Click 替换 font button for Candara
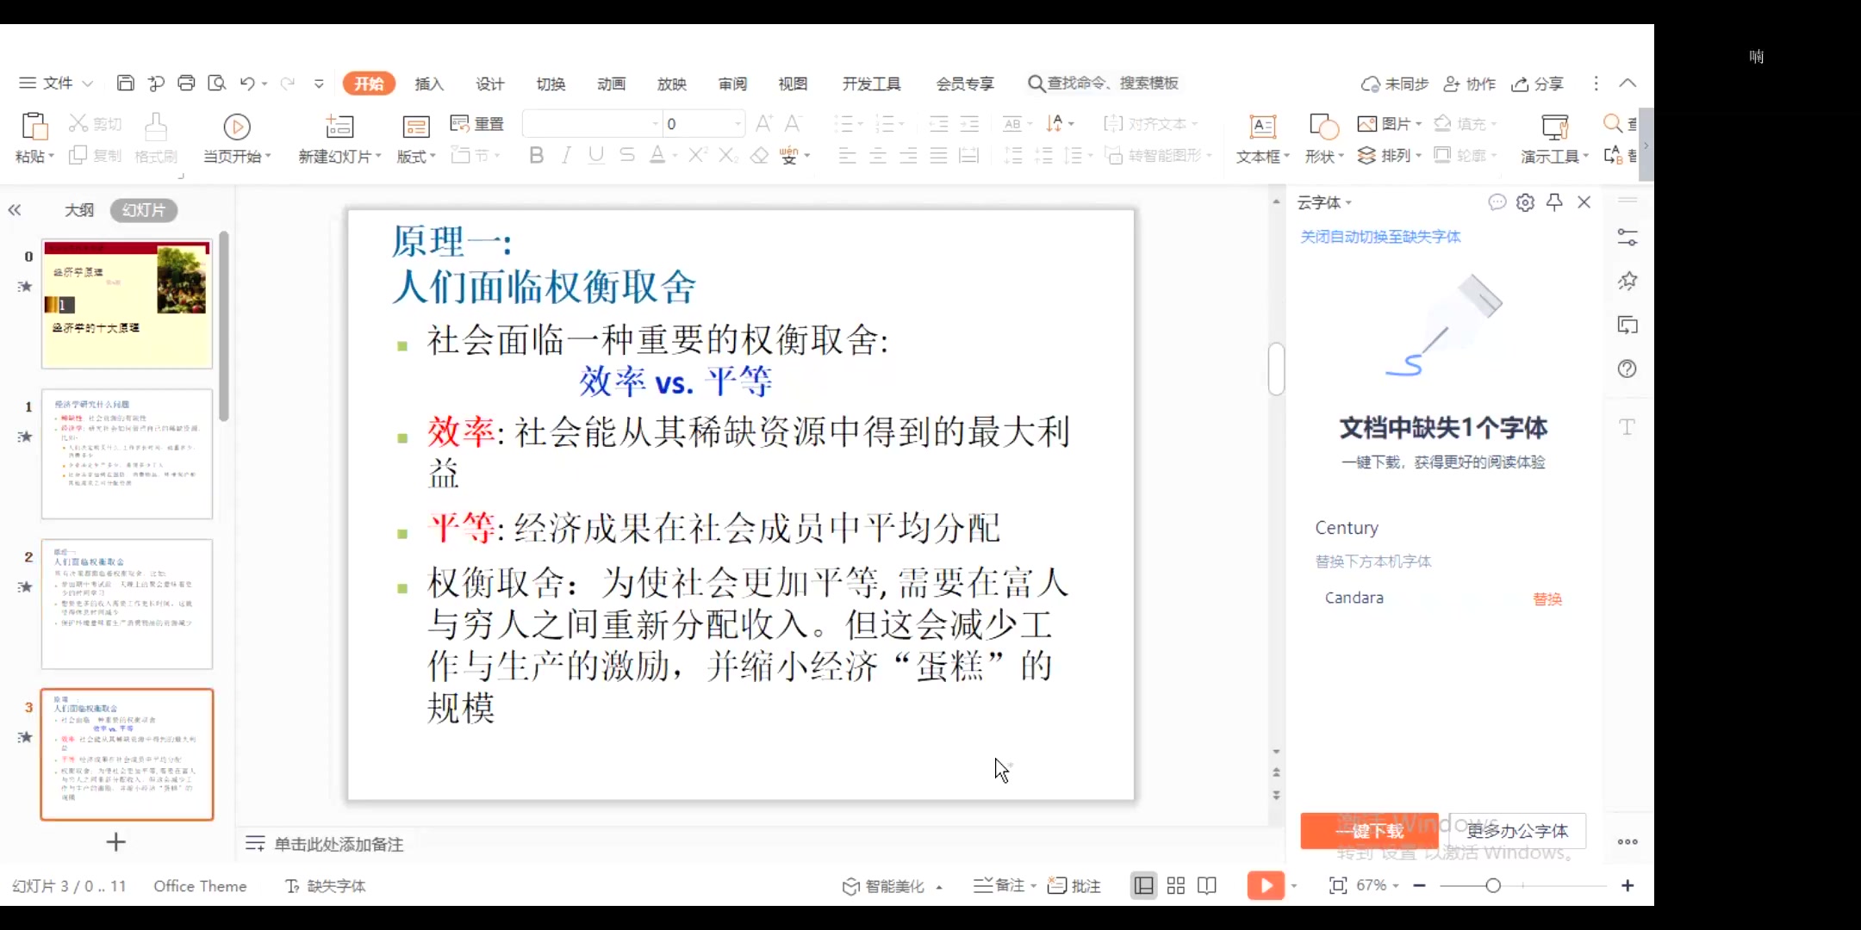This screenshot has height=930, width=1861. click(x=1549, y=599)
